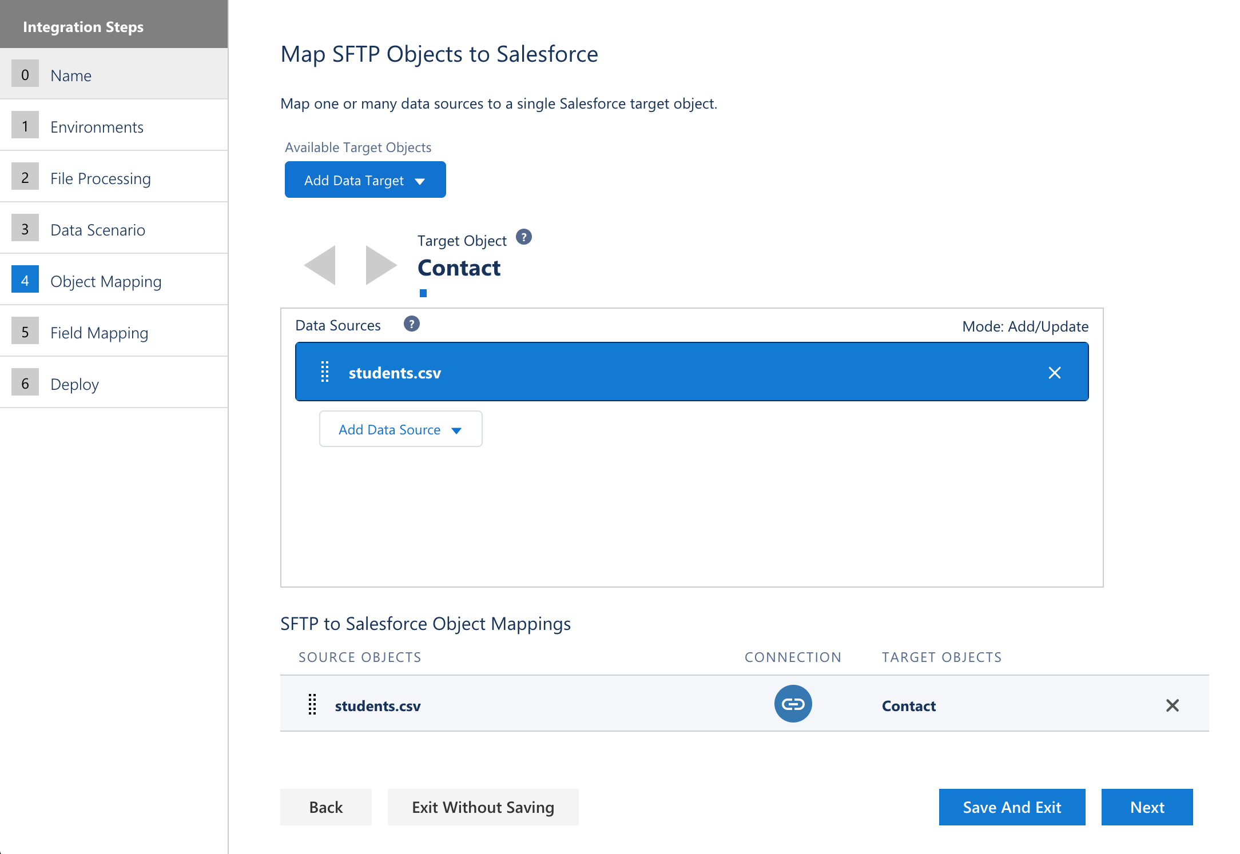Go to the Field Mapping step
The height and width of the screenshot is (854, 1240).
point(114,332)
